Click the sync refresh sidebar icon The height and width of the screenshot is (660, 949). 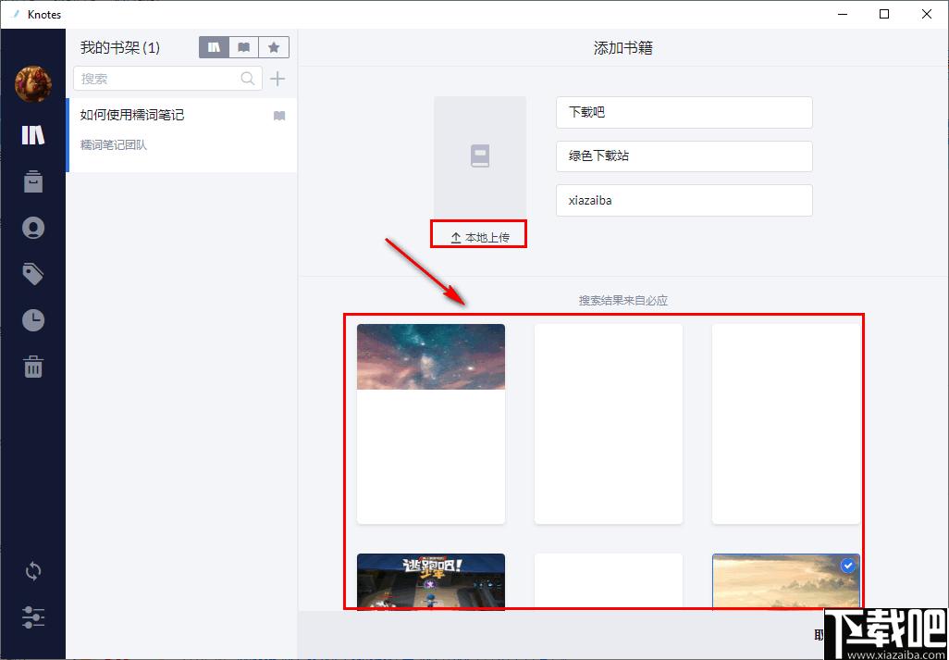[33, 571]
